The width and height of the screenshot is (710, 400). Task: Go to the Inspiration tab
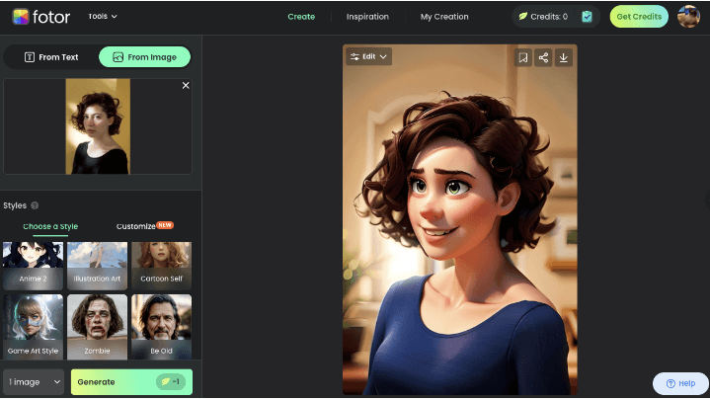point(367,17)
